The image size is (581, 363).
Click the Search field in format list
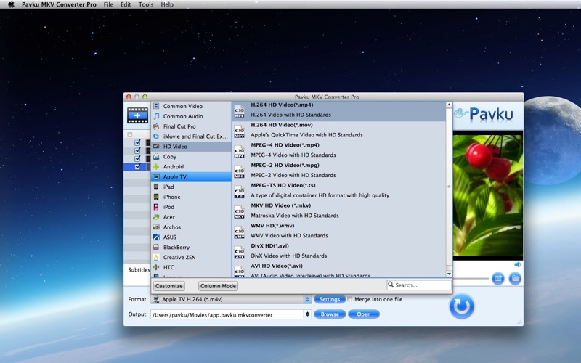419,285
